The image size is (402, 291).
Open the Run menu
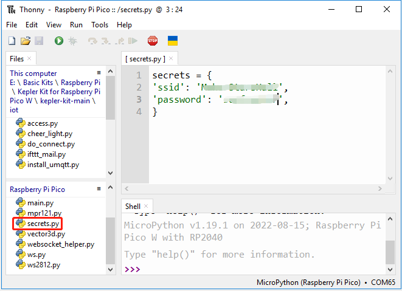76,25
